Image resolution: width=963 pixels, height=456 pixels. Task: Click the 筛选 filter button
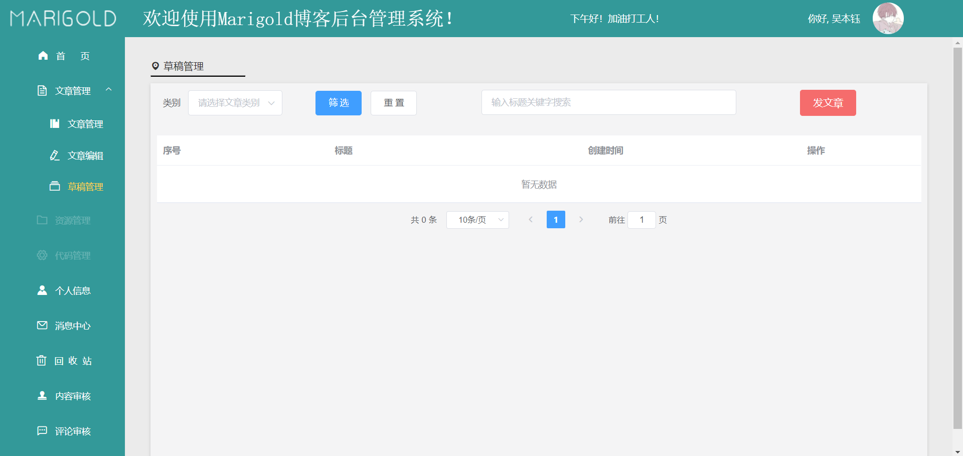[338, 103]
